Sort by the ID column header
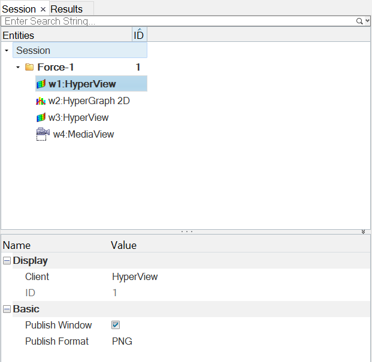The image size is (372, 362). (x=138, y=35)
